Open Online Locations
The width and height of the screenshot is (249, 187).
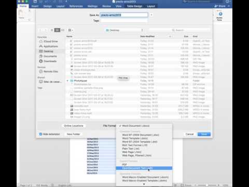click(x=74, y=126)
